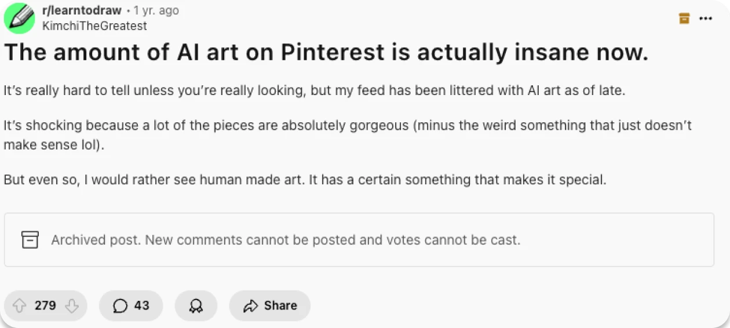Open the r/learntodraw pencil avatar
Viewport: 730px width, 328px height.
click(19, 18)
